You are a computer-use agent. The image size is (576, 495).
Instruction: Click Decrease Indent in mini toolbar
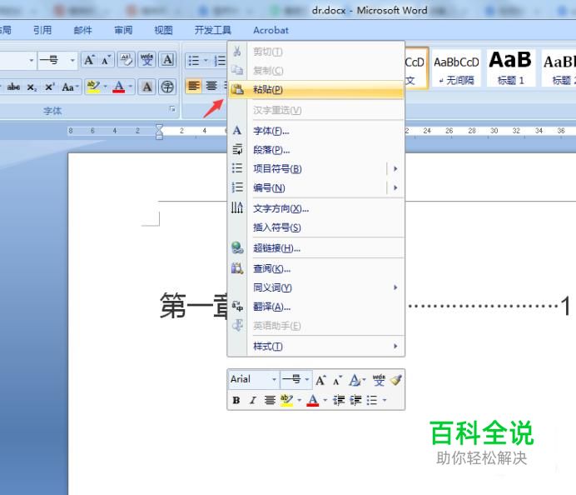339,400
